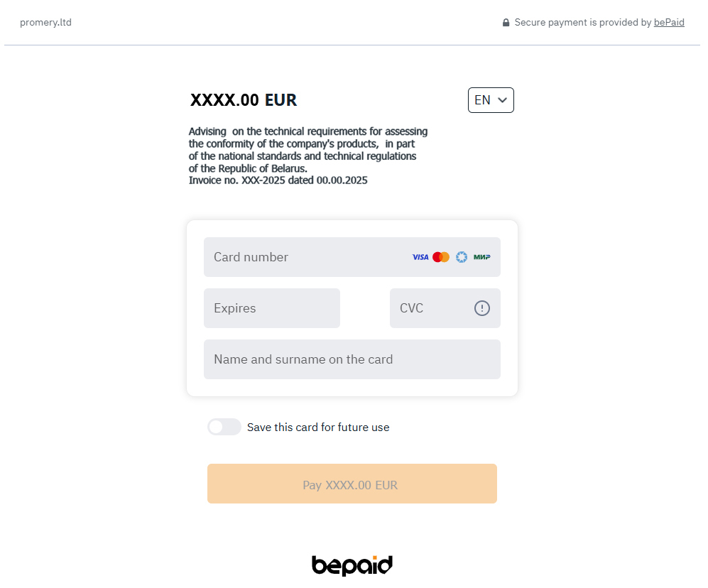This screenshot has height=588, width=708.
Task: Click into the Expires field
Action: pos(271,308)
